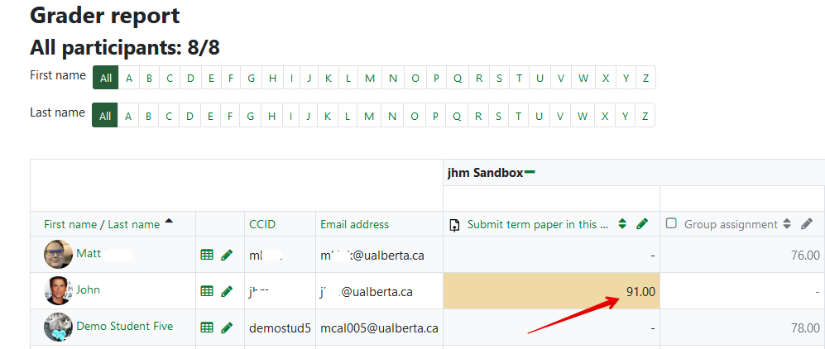
Task: Click John's highlighted 91.00 grade cell
Action: click(552, 291)
